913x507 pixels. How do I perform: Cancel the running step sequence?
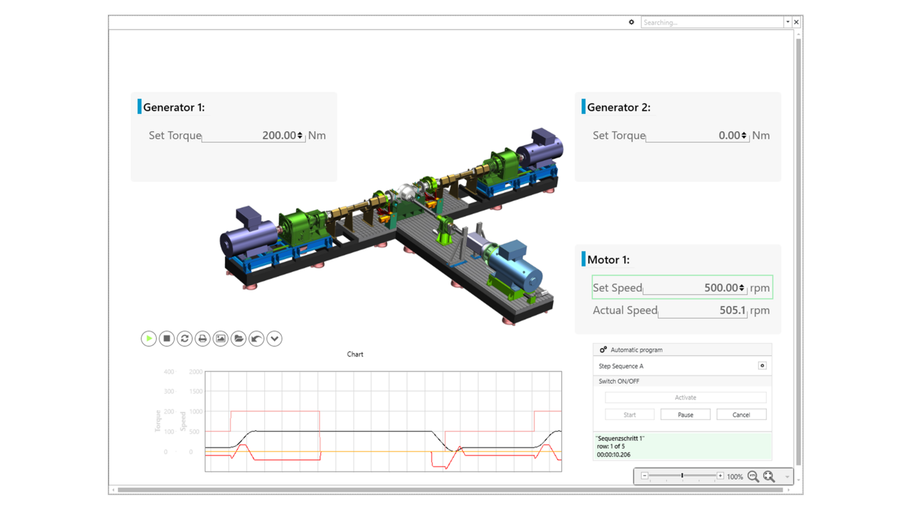click(741, 414)
